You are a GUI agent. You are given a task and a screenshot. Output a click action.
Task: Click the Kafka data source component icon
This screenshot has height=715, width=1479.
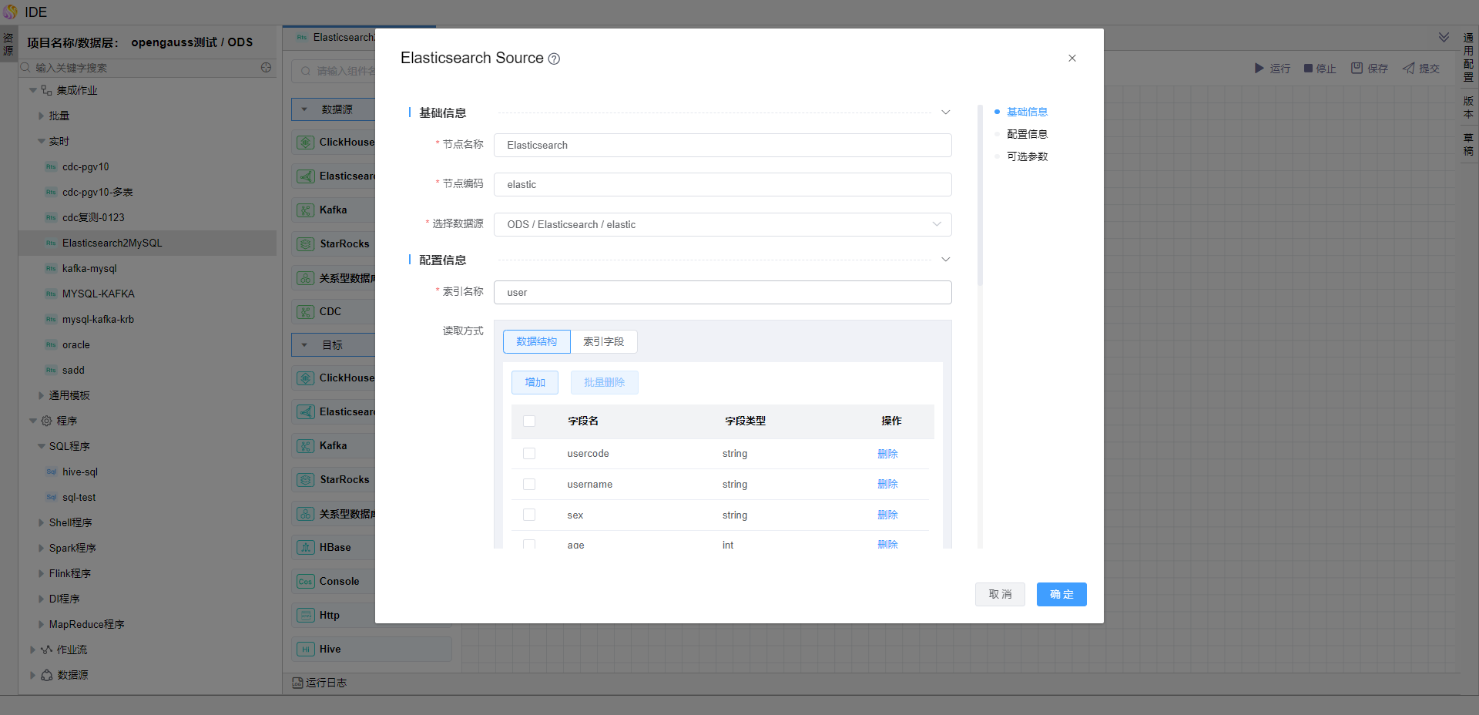pyautogui.click(x=306, y=210)
